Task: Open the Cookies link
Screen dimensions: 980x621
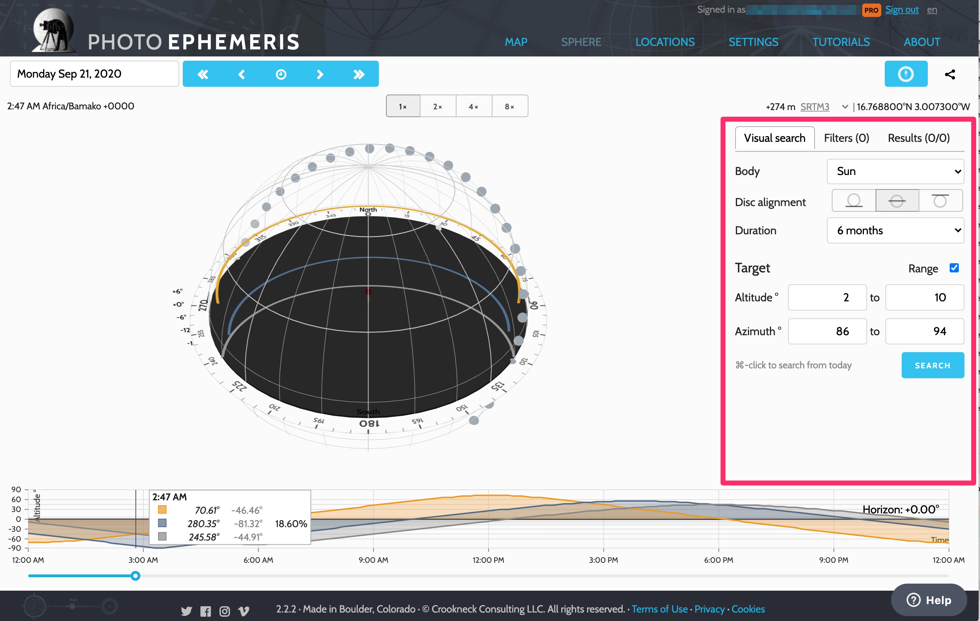Action: [748, 609]
